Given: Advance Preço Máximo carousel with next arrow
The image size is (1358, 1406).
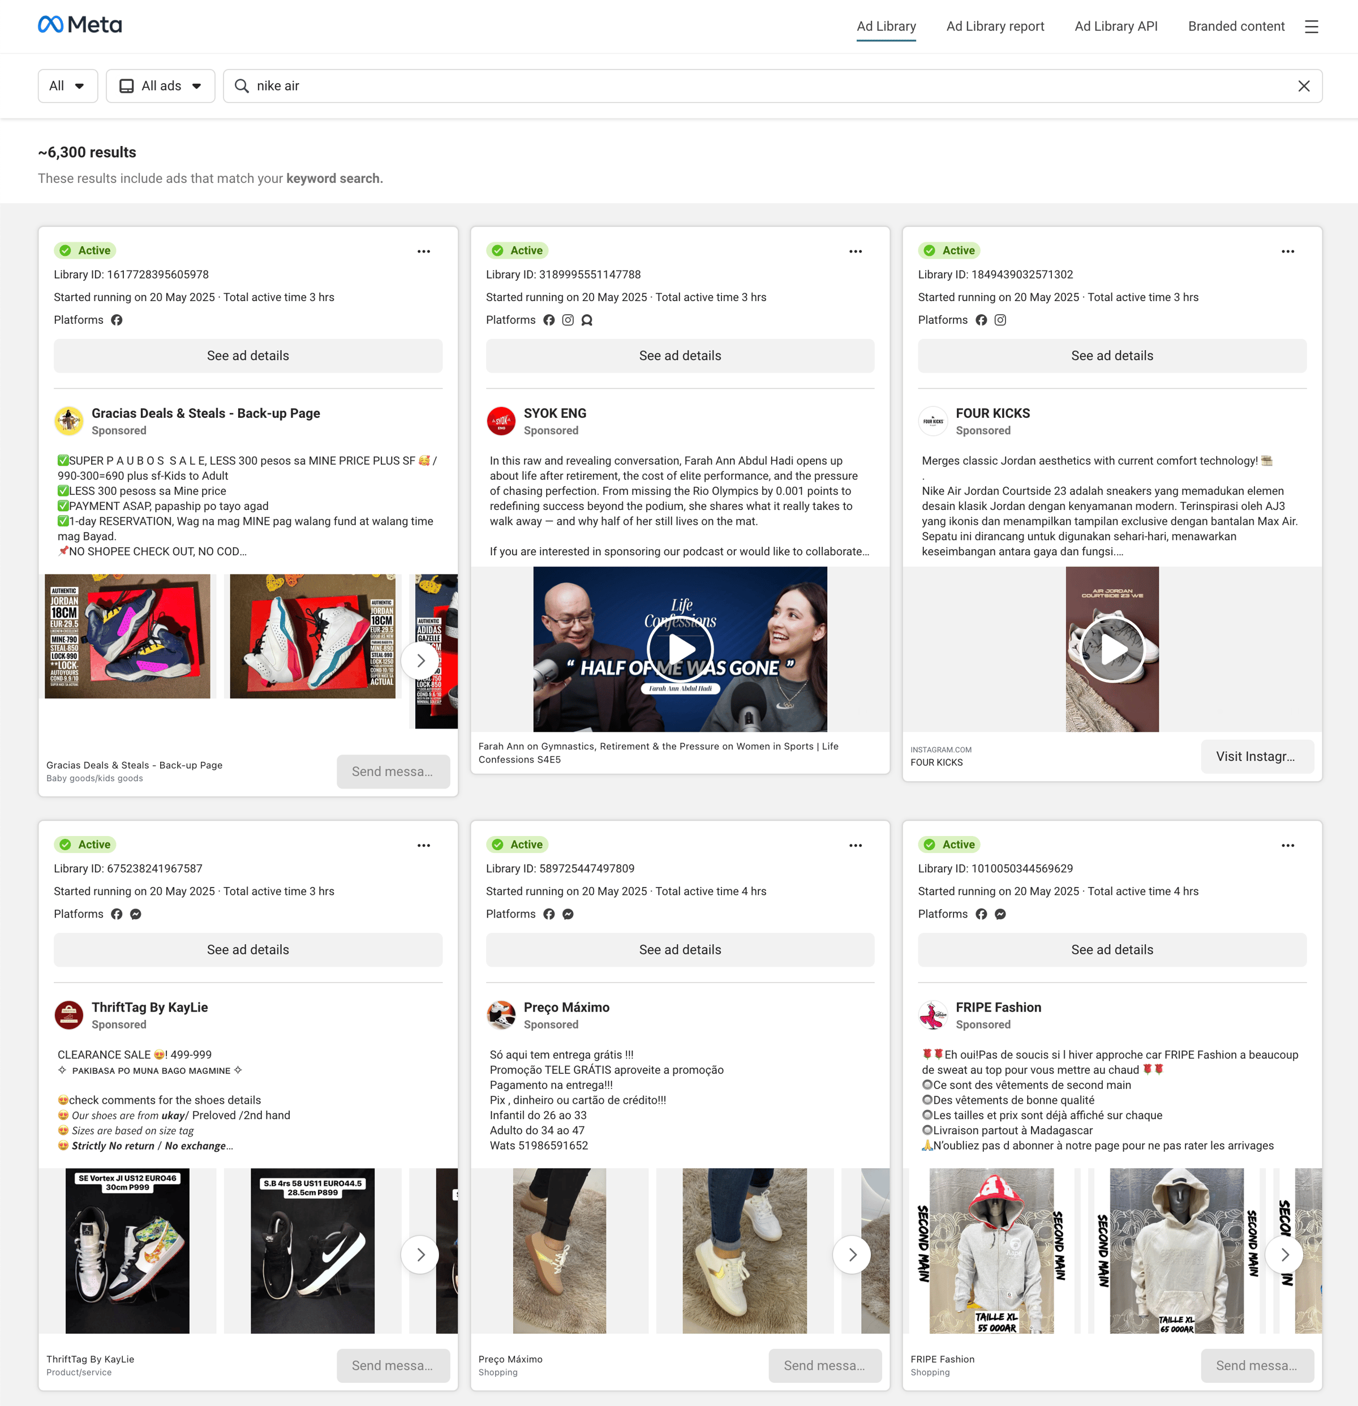Looking at the screenshot, I should (852, 1255).
